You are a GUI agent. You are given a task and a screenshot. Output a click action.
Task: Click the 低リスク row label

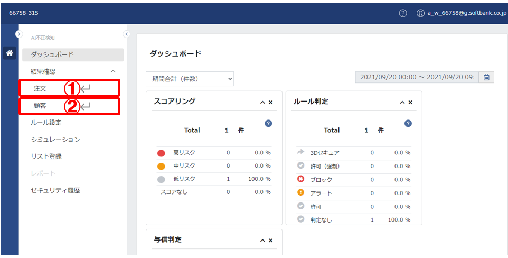[x=184, y=179]
